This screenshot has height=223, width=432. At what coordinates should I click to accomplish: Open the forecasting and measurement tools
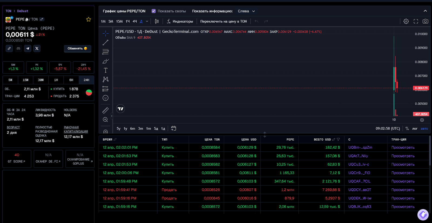[106, 89]
